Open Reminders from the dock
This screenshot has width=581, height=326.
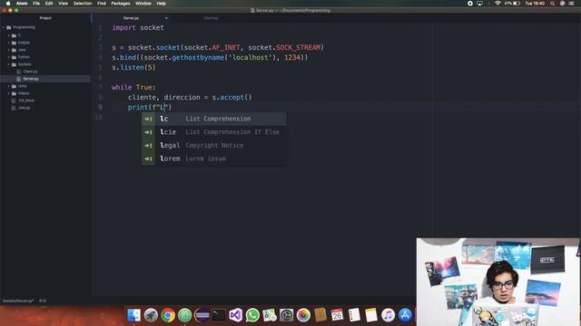point(354,315)
